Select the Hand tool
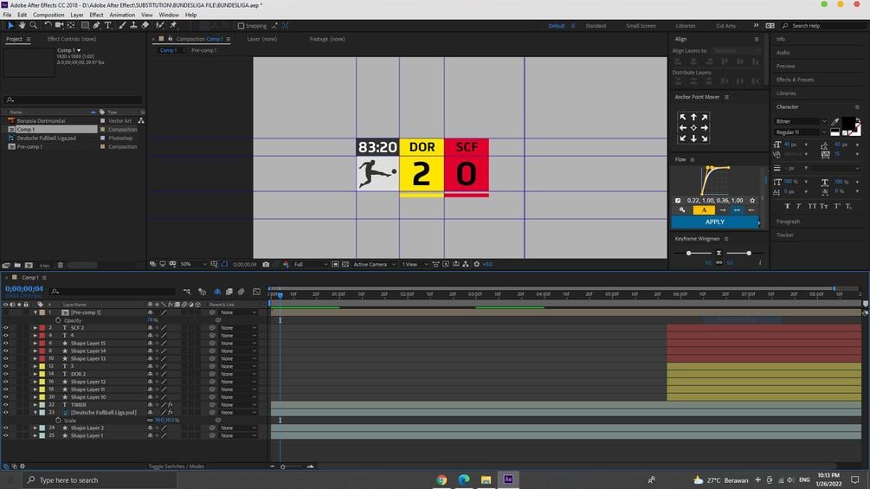This screenshot has height=489, width=870. pos(22,25)
